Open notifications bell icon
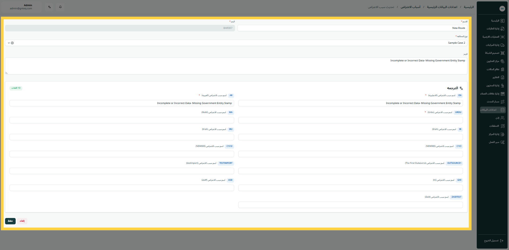Viewport: 509px width, 250px height. coord(60,7)
